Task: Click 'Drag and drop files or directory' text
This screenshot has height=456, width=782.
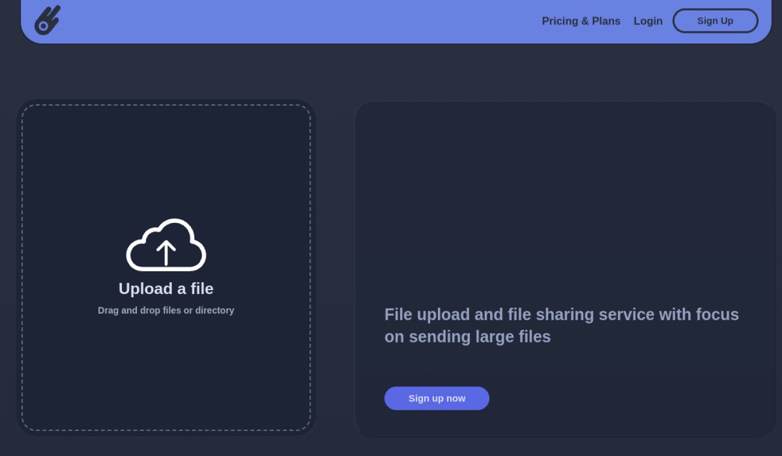Action: pos(166,310)
